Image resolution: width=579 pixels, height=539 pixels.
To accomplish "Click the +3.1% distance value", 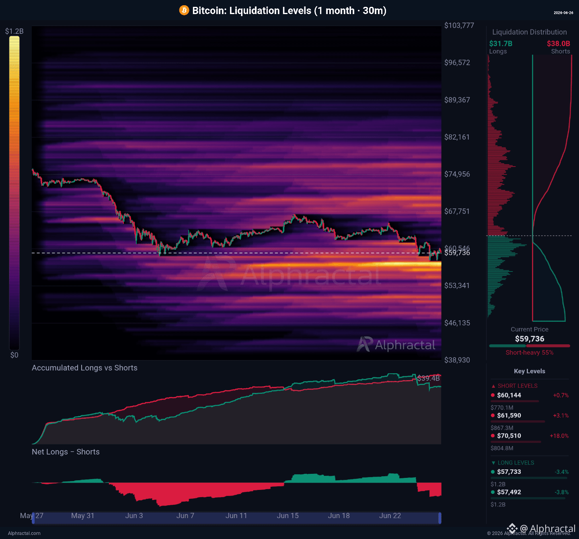I will click(x=561, y=416).
